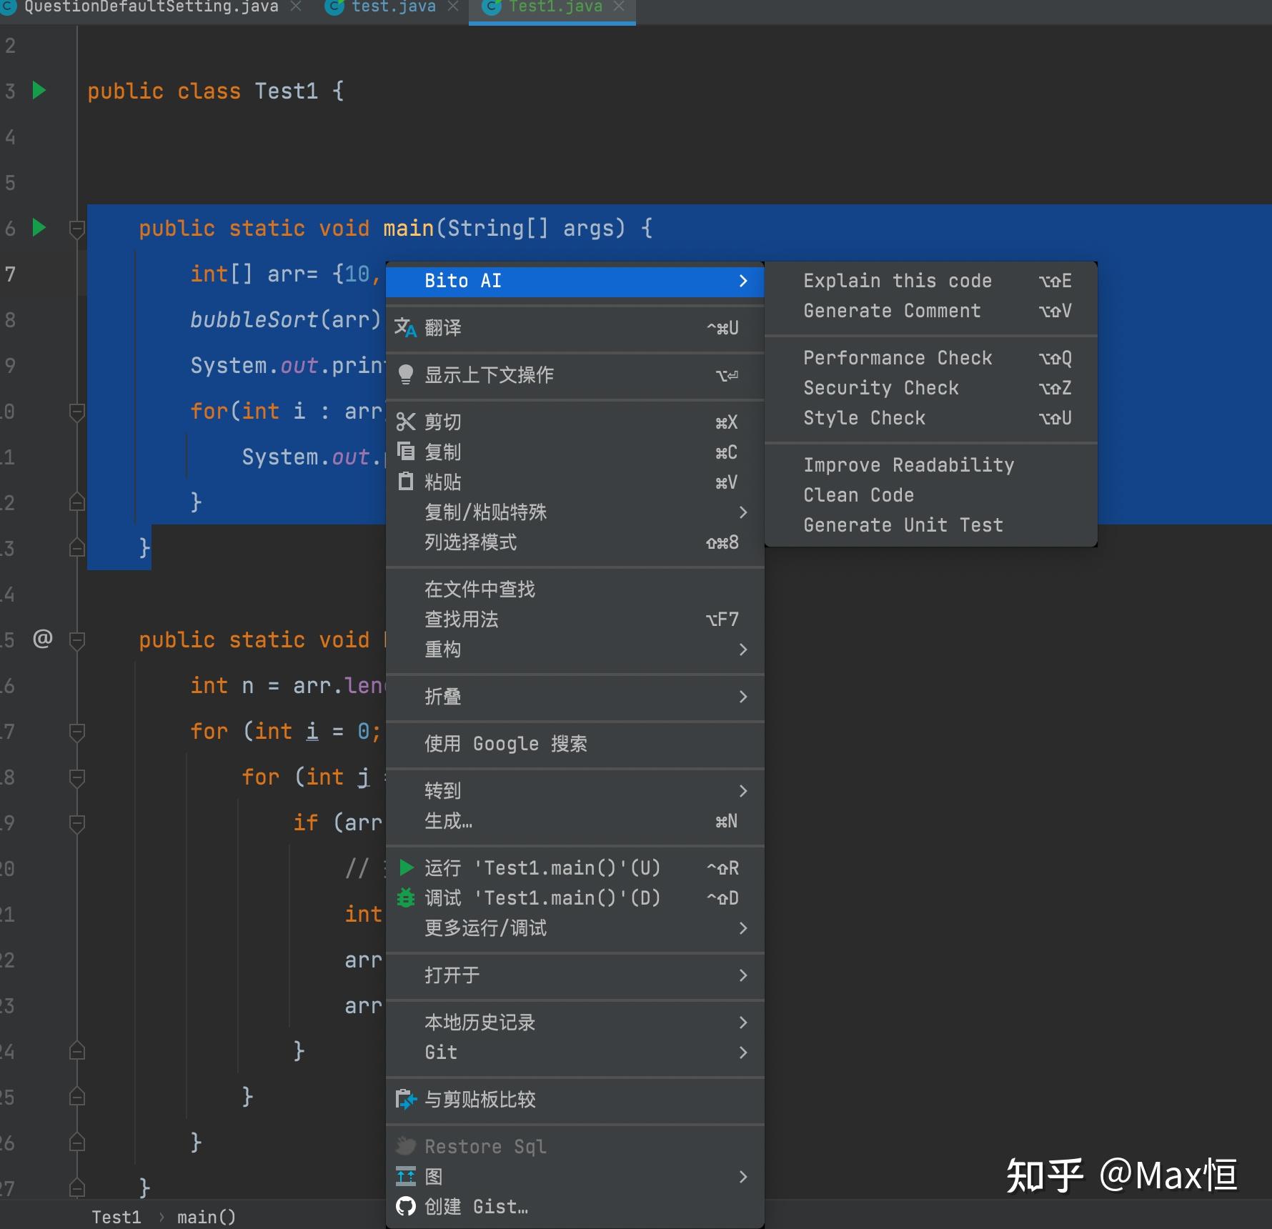The image size is (1272, 1229).
Task: Choose 查找用法 menu item
Action: [575, 619]
